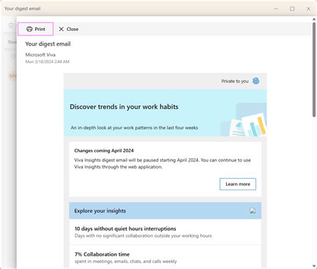
Task: Click the scroll down arrow
Action: 314,266
